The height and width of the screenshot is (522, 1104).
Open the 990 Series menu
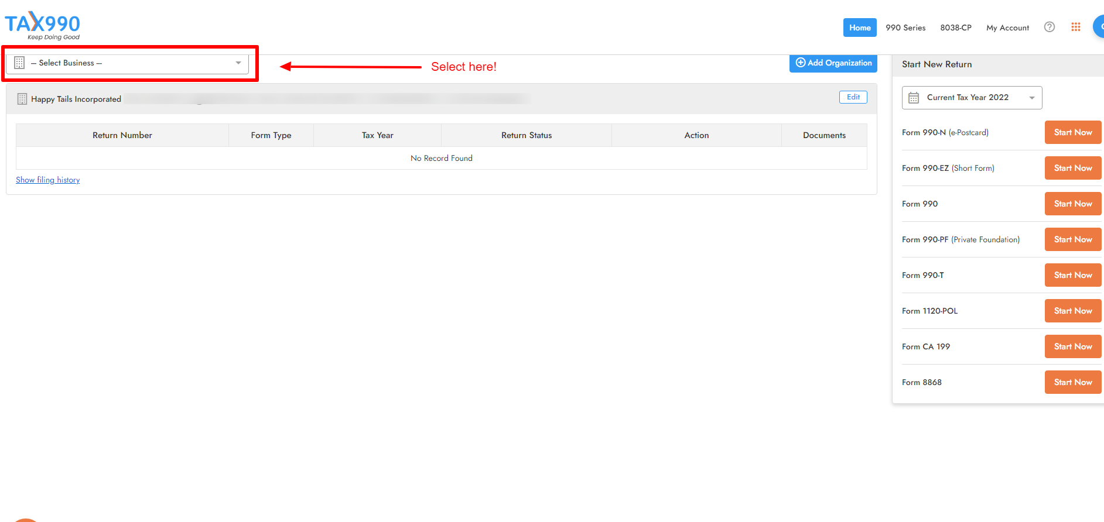[905, 28]
